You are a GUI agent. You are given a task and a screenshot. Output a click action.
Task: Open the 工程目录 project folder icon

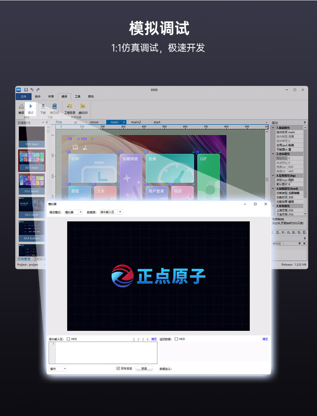coord(69,106)
